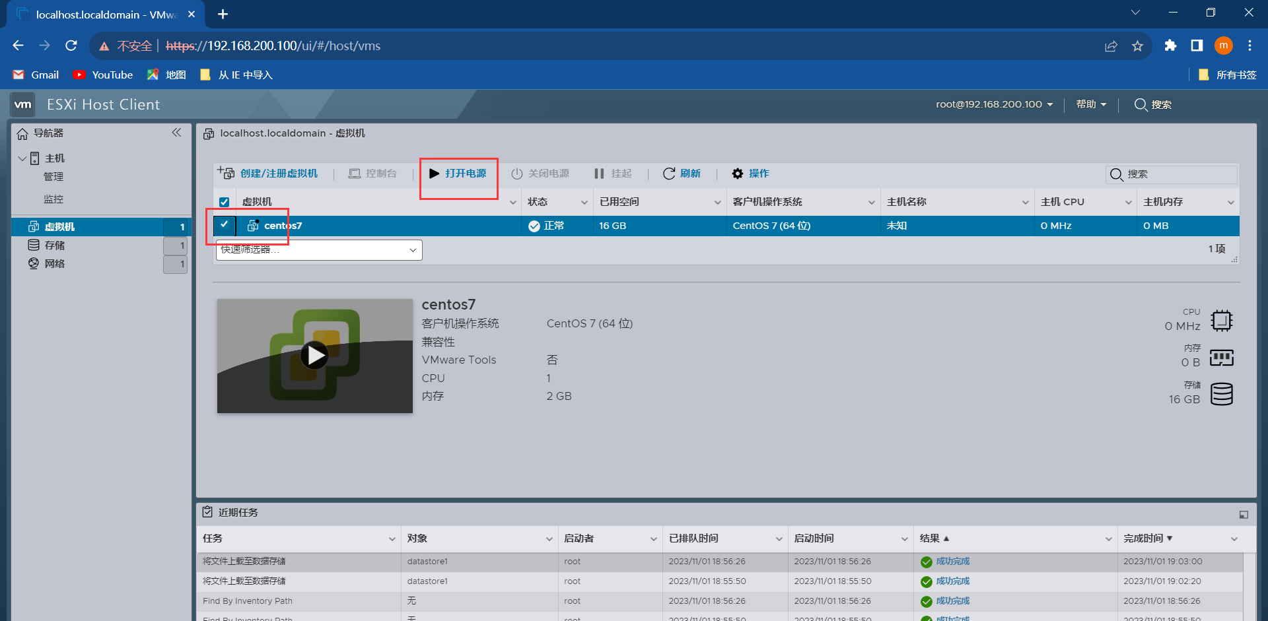Click the Power on play icon

[x=434, y=174]
